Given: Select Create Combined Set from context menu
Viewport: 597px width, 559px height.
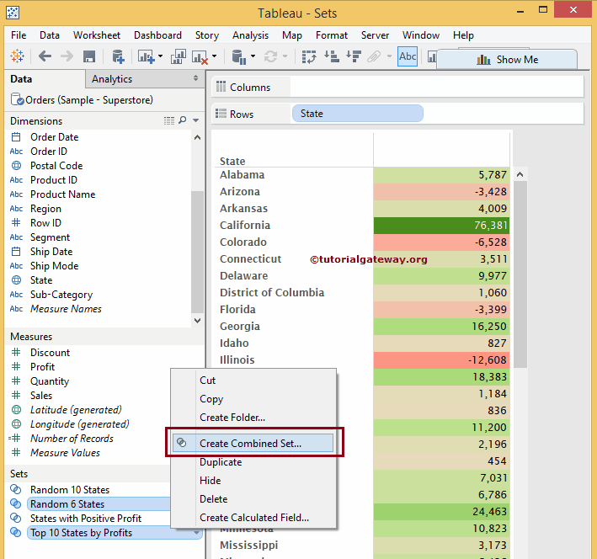Looking at the screenshot, I should 250,443.
